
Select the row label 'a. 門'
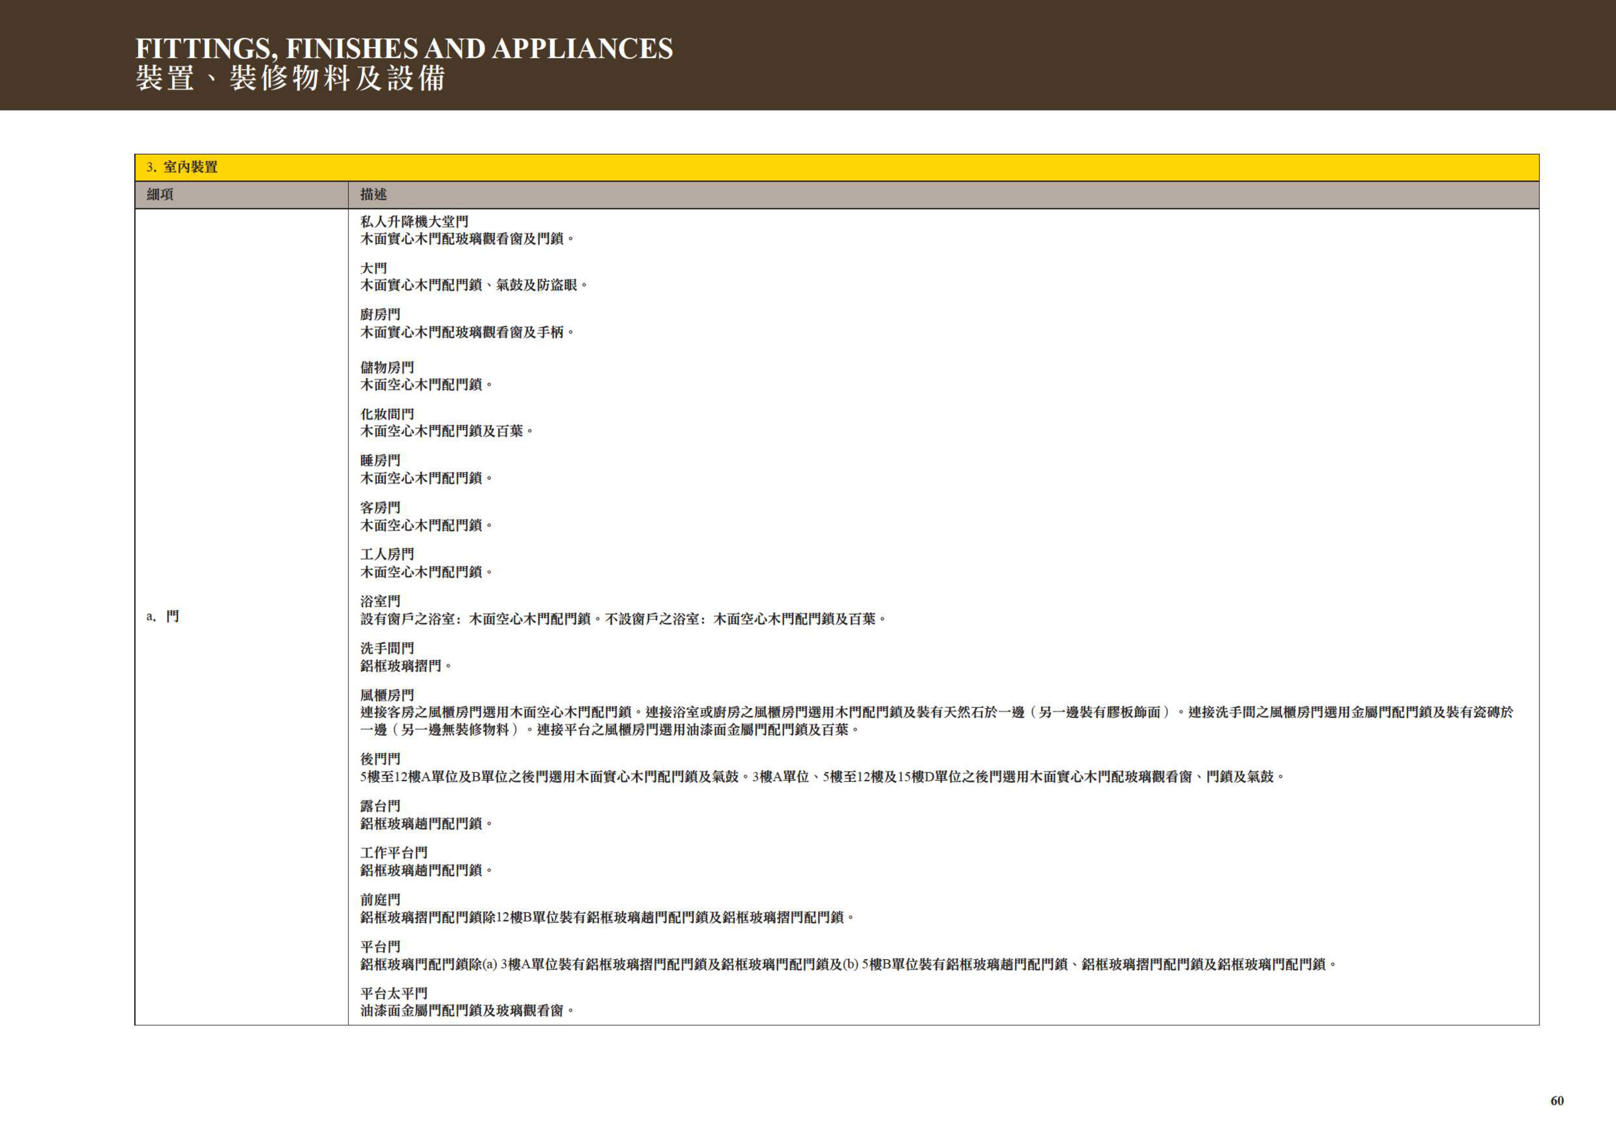[x=163, y=617]
